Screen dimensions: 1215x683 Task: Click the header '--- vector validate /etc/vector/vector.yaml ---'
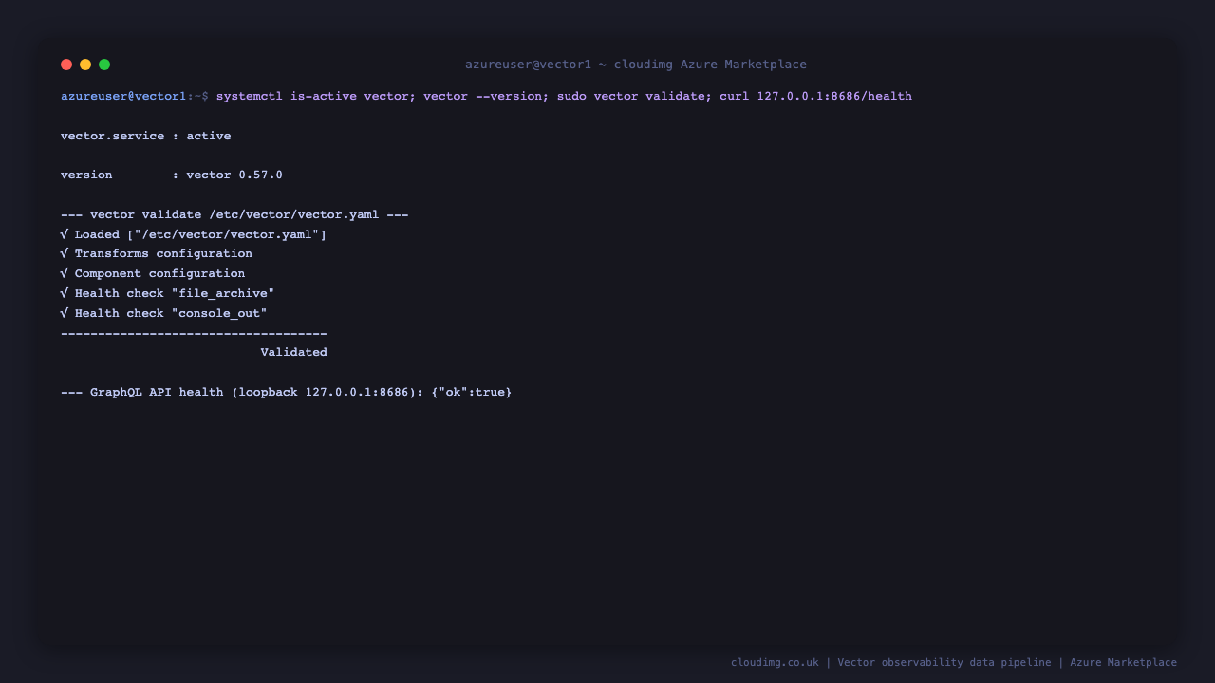[234, 214]
